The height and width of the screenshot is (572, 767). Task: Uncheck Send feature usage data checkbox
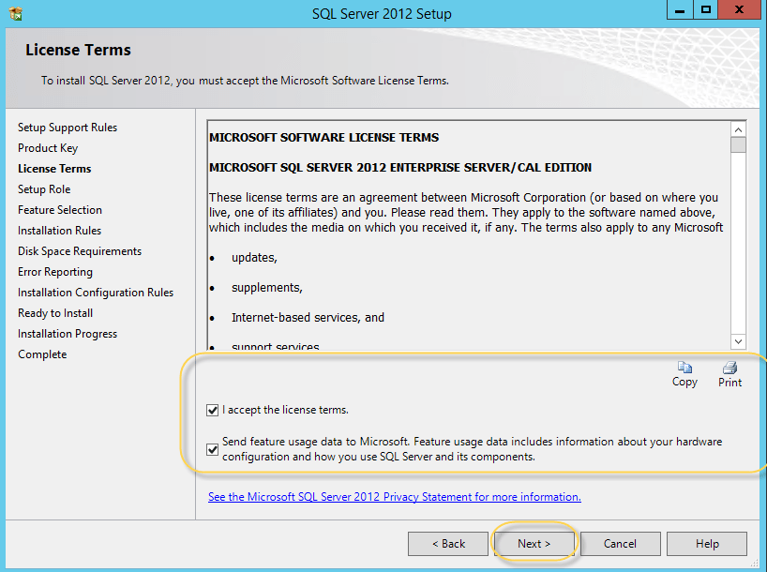[x=213, y=449]
